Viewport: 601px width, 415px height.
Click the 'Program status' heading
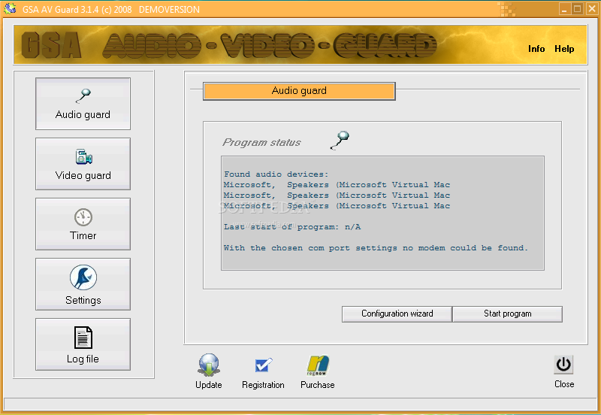[x=261, y=142]
